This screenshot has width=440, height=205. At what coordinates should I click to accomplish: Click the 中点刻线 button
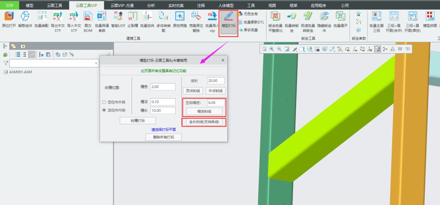pyautogui.click(x=216, y=91)
